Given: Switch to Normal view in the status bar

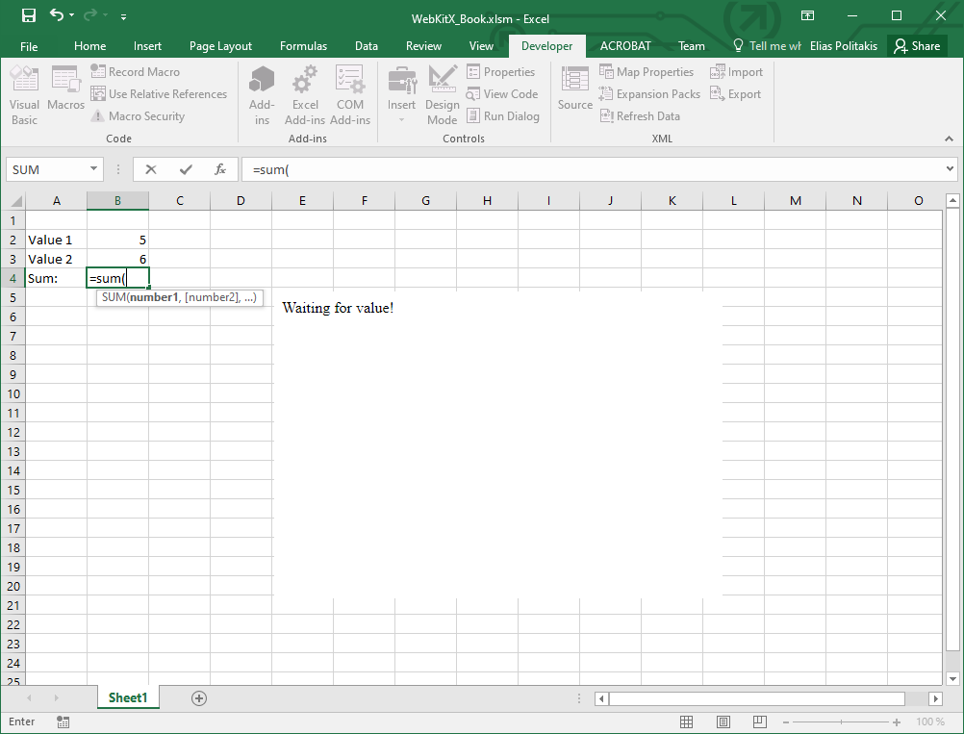Looking at the screenshot, I should click(x=686, y=721).
